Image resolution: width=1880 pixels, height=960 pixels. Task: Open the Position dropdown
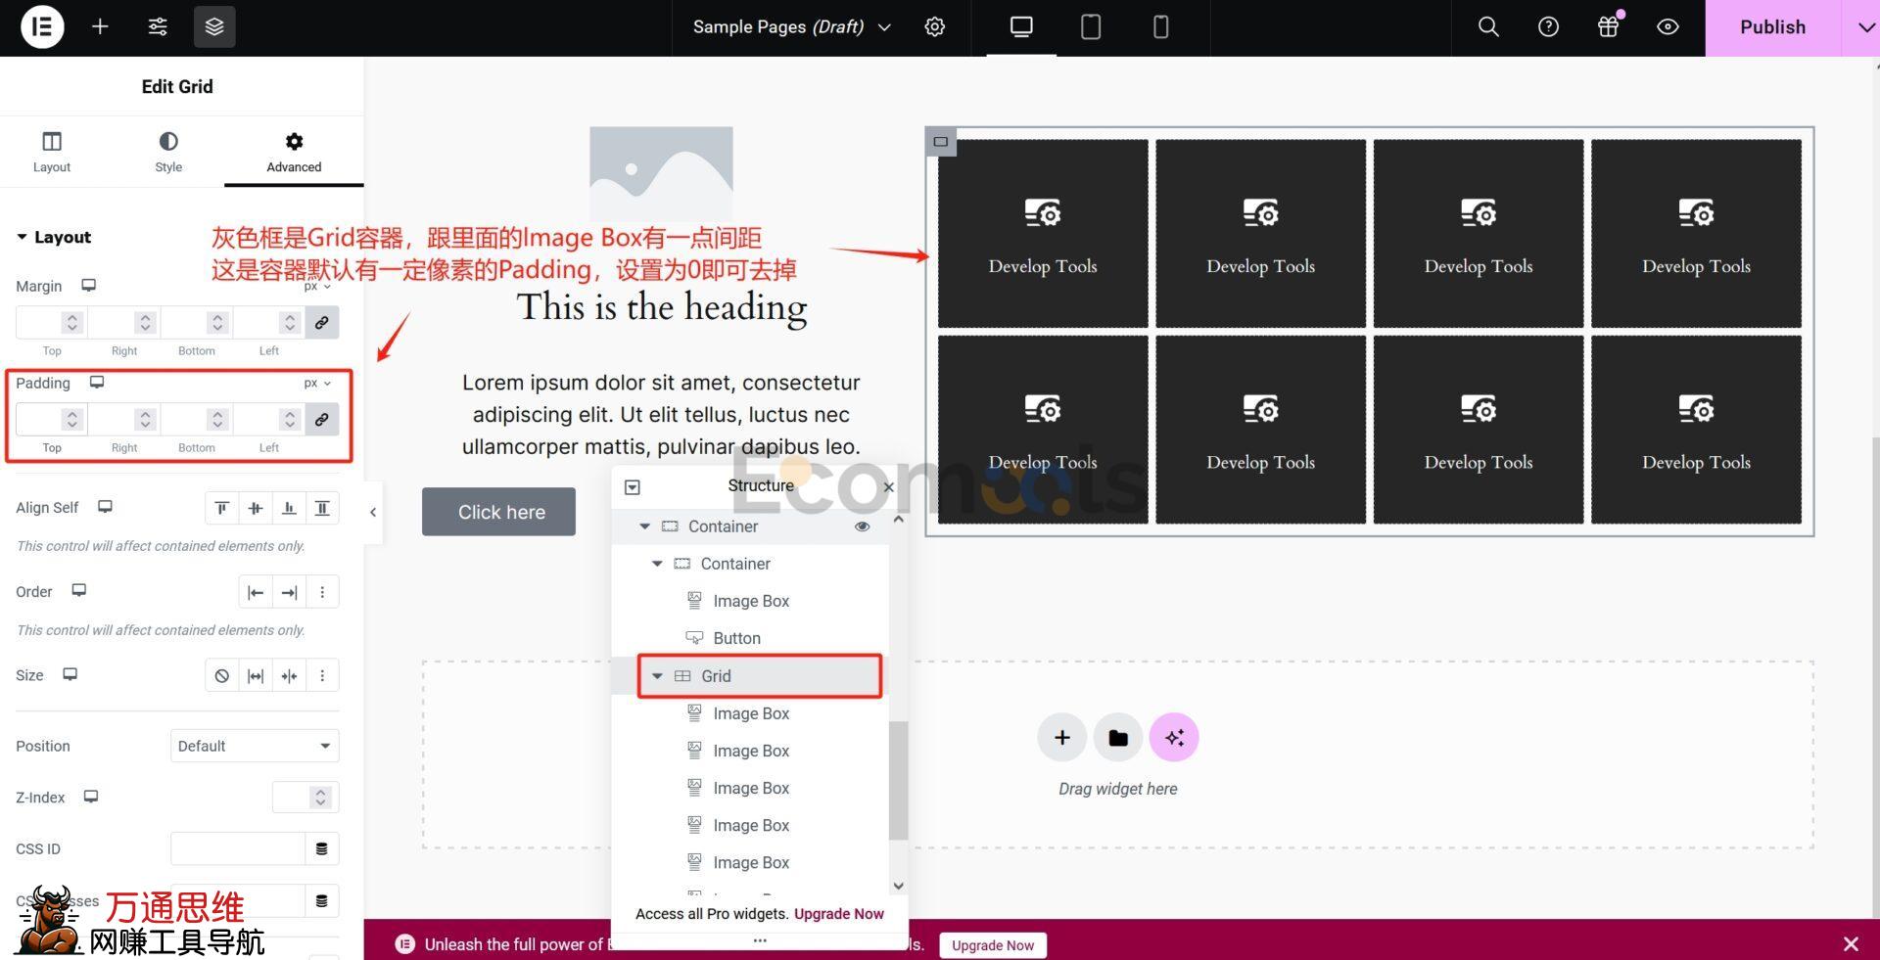[x=255, y=746]
